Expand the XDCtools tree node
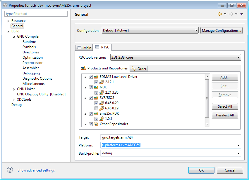 tap(14, 100)
